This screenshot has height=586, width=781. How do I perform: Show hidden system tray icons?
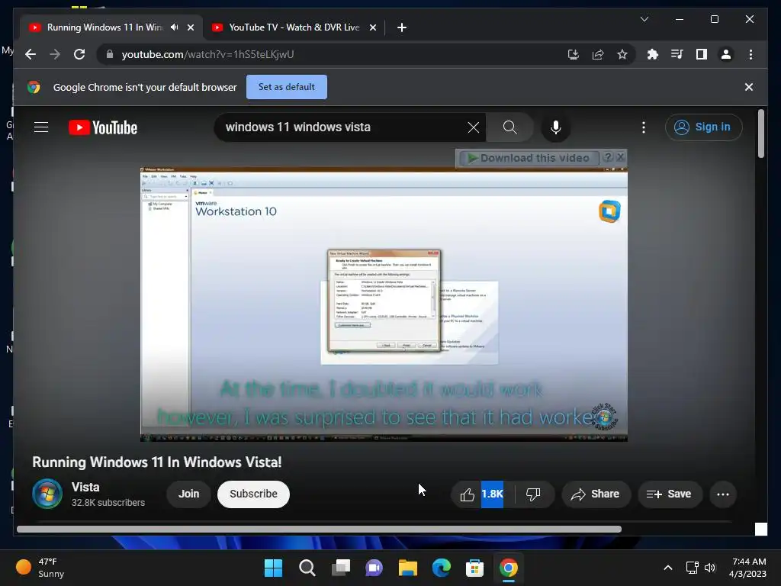click(x=668, y=568)
